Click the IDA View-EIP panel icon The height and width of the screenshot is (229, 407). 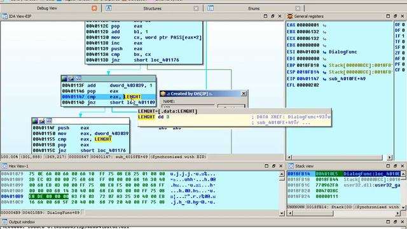(x=4, y=17)
